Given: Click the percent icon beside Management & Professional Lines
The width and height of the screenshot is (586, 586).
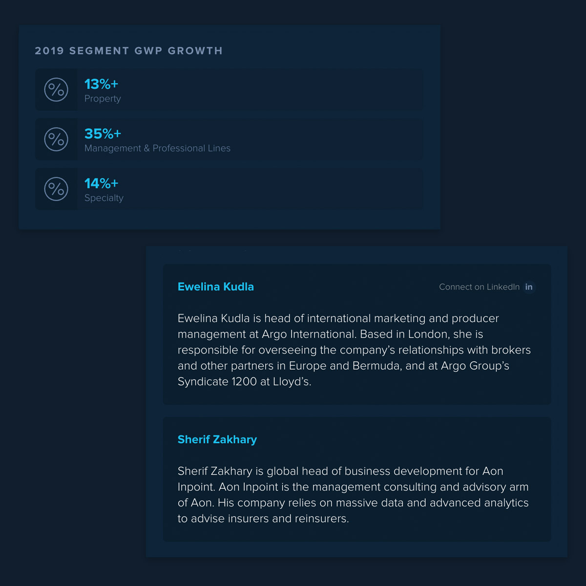Looking at the screenshot, I should (x=56, y=140).
